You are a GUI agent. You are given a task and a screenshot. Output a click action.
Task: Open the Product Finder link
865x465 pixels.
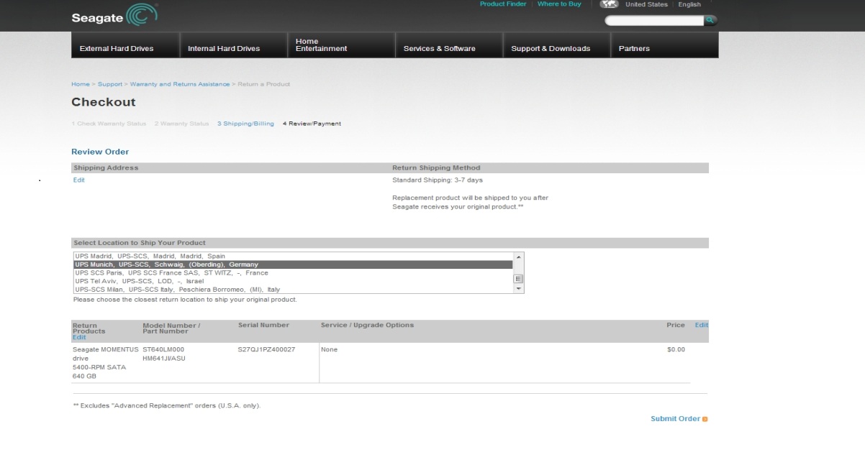point(503,4)
